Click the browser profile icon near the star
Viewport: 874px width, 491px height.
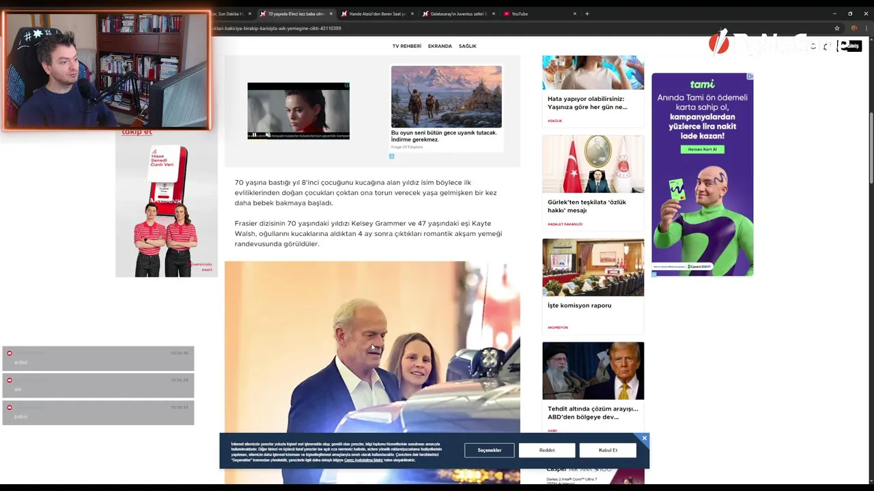[854, 28]
